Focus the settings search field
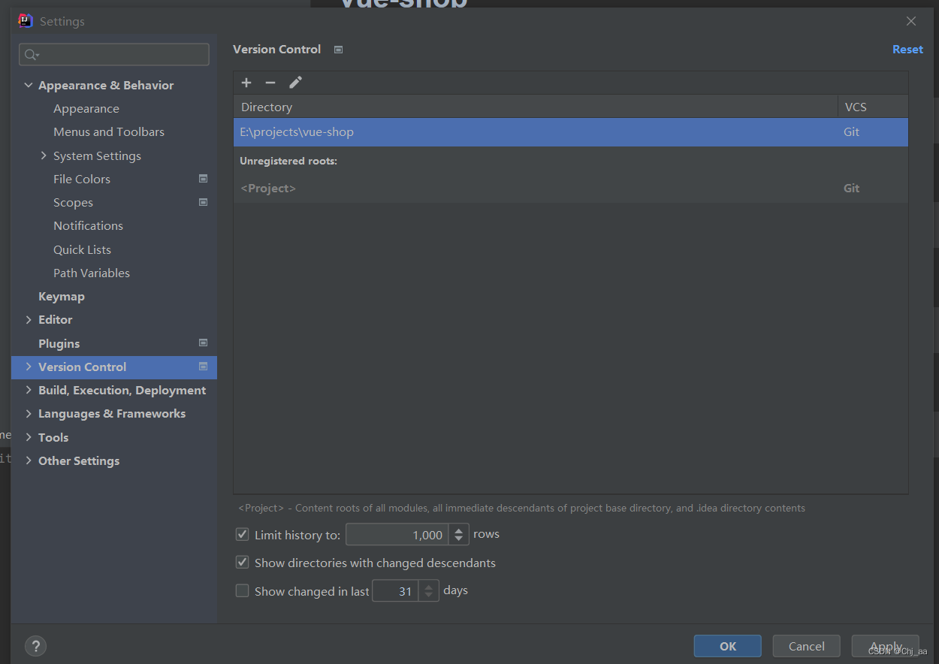 pos(114,55)
